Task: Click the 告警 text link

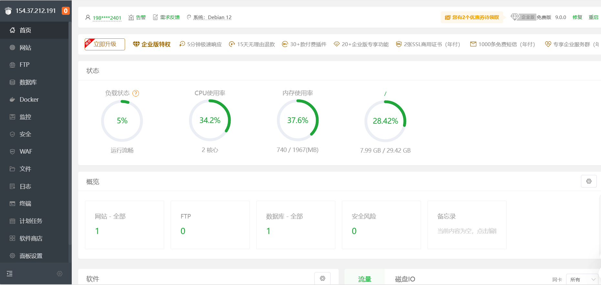Action: coord(141,17)
